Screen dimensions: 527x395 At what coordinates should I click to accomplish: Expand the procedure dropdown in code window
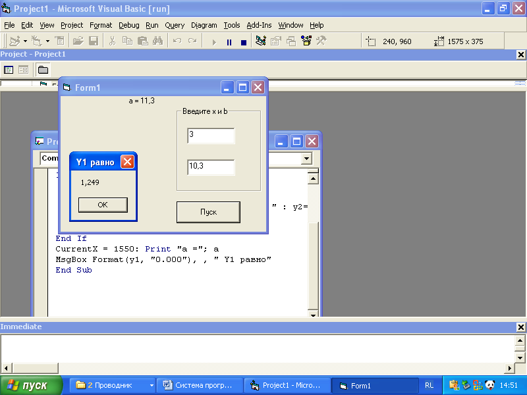[x=306, y=158]
